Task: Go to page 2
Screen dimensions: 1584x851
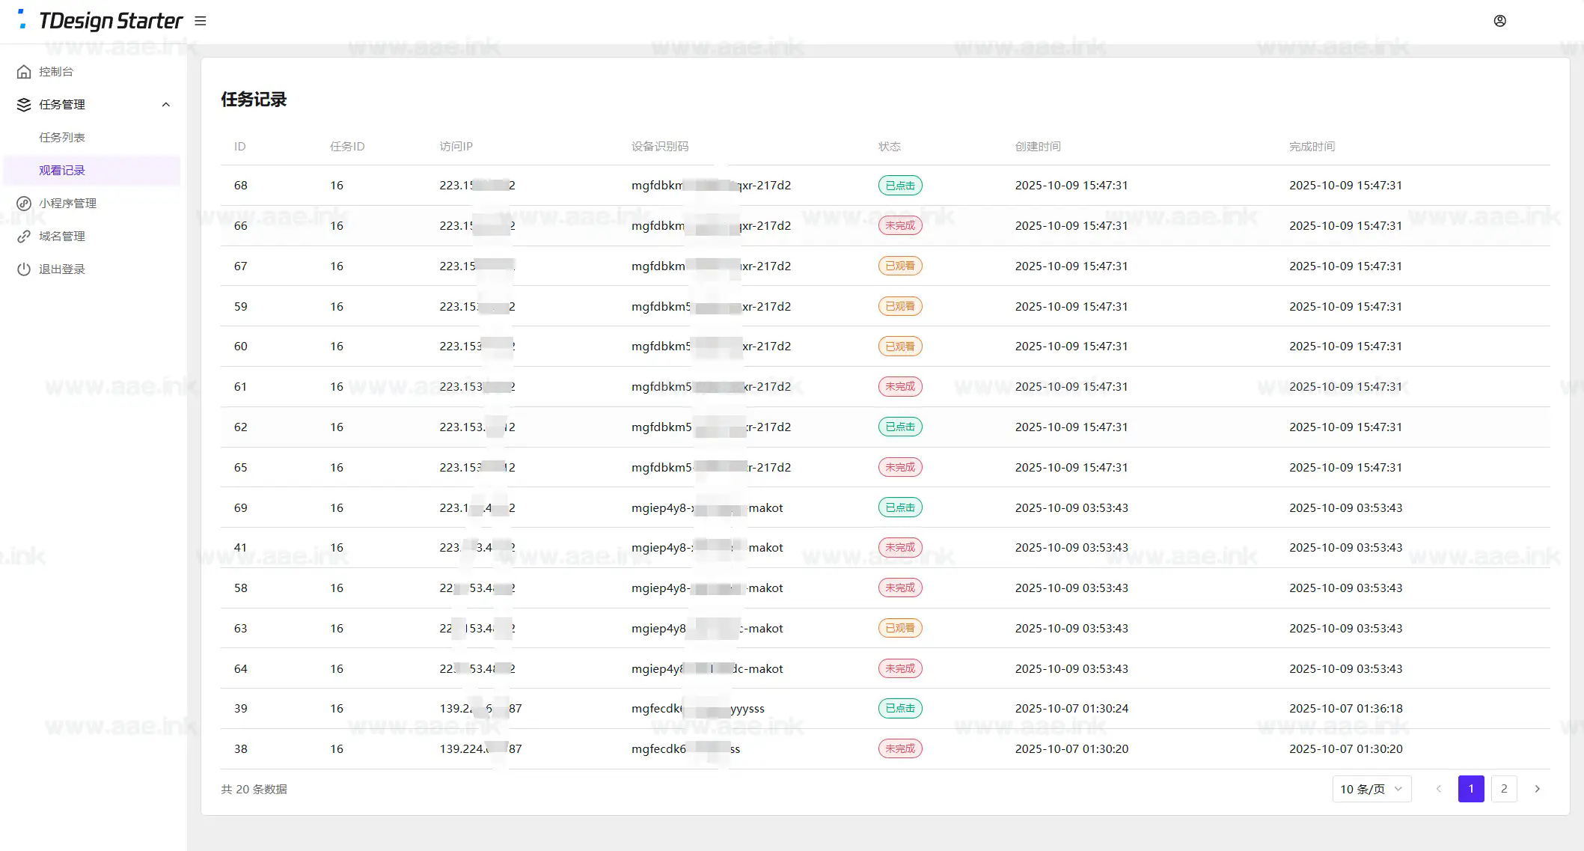Action: coord(1504,789)
